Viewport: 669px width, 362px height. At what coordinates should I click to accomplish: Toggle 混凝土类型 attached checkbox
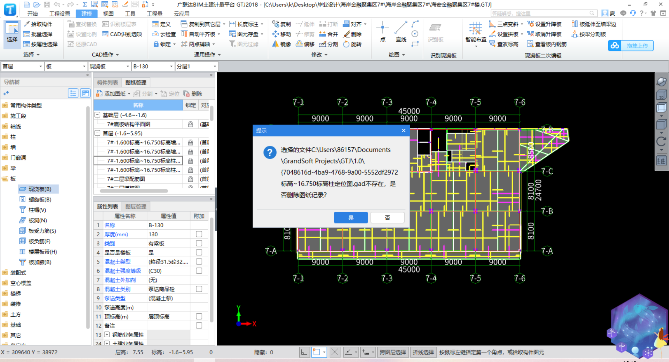click(x=199, y=261)
